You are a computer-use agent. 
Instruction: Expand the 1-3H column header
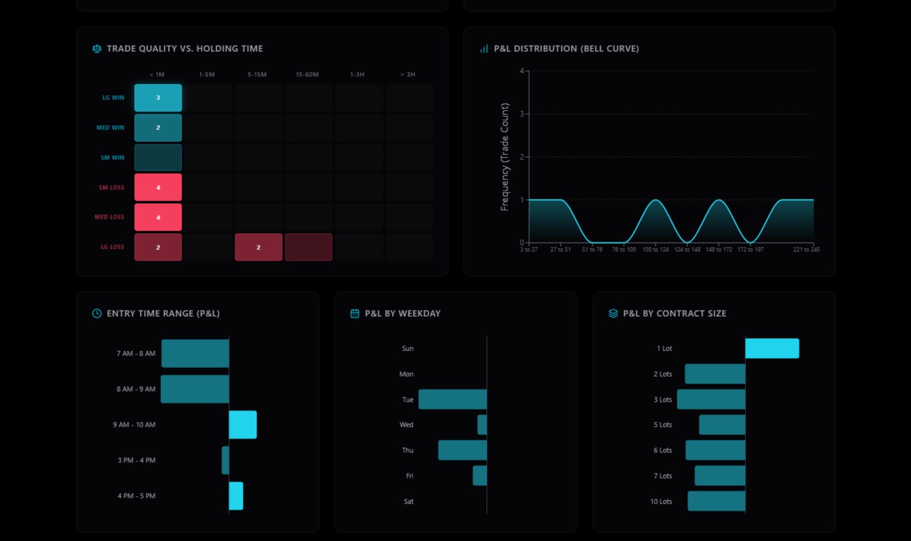click(x=358, y=74)
